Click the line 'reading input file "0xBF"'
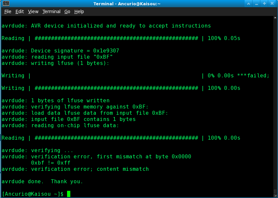Screen dimensions: 278x198 point(72,57)
